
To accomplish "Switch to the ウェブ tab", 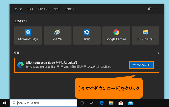I will point(57,9).
